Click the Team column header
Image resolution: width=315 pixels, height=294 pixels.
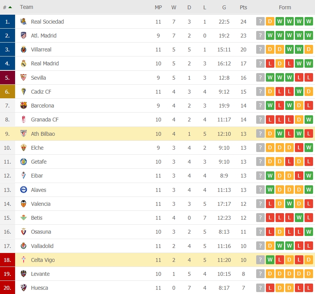(27, 7)
